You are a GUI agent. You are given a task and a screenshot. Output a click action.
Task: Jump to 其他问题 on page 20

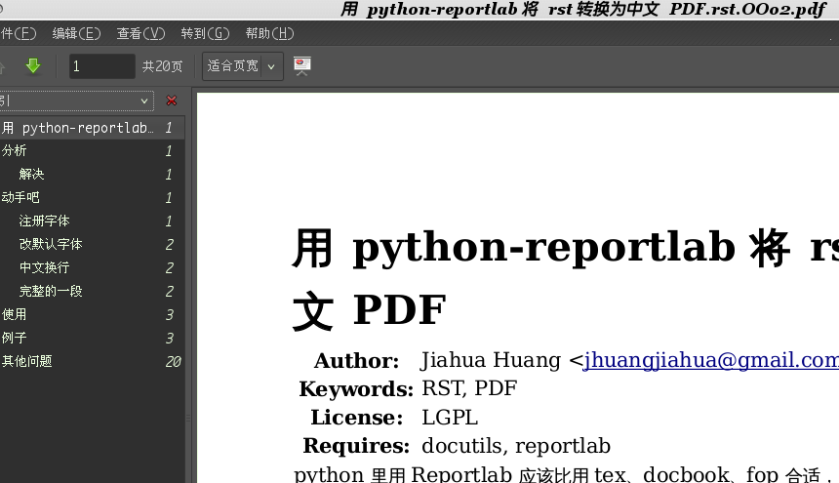[x=27, y=362]
